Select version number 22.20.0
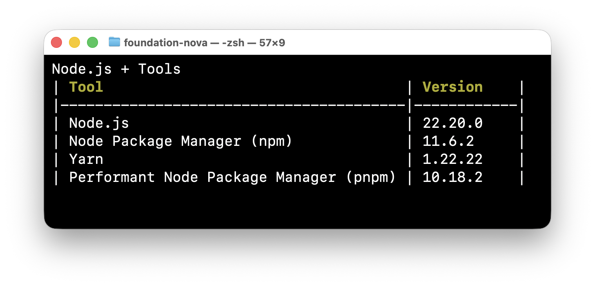595x287 pixels. point(452,123)
